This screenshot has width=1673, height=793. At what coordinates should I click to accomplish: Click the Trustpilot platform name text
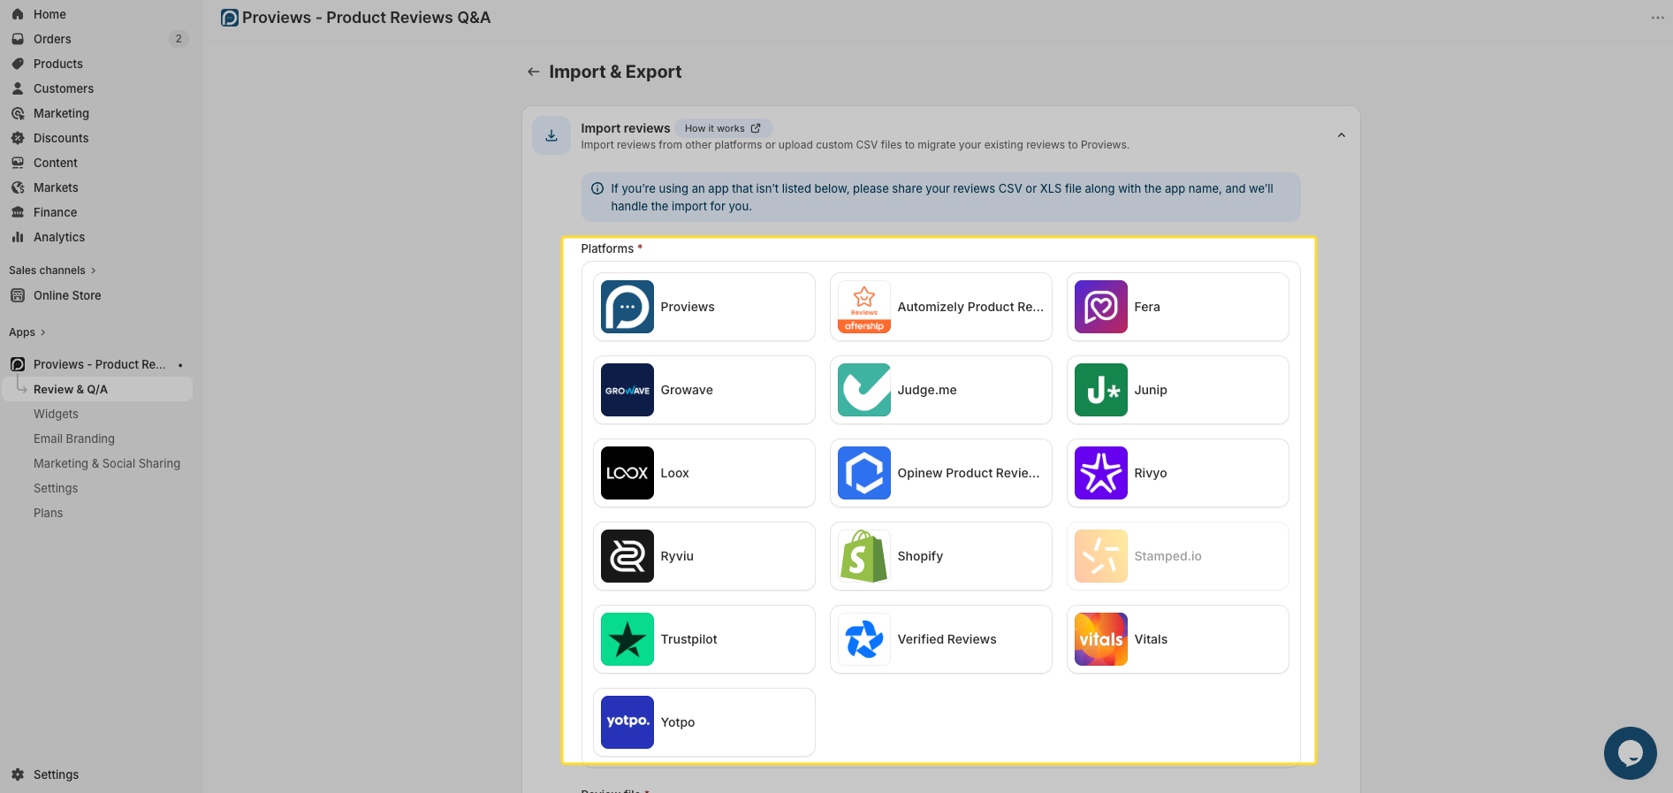(688, 639)
